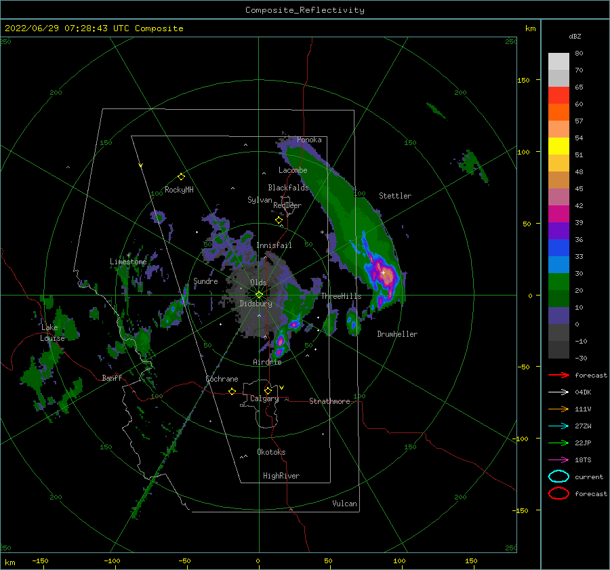The image size is (610, 570).
Task: Click the cyan 27ZW arrow icon
Action: tap(558, 426)
